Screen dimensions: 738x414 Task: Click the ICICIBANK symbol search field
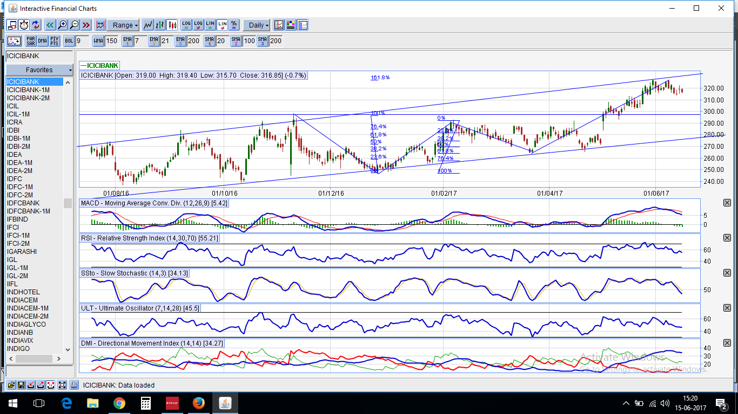coord(39,56)
